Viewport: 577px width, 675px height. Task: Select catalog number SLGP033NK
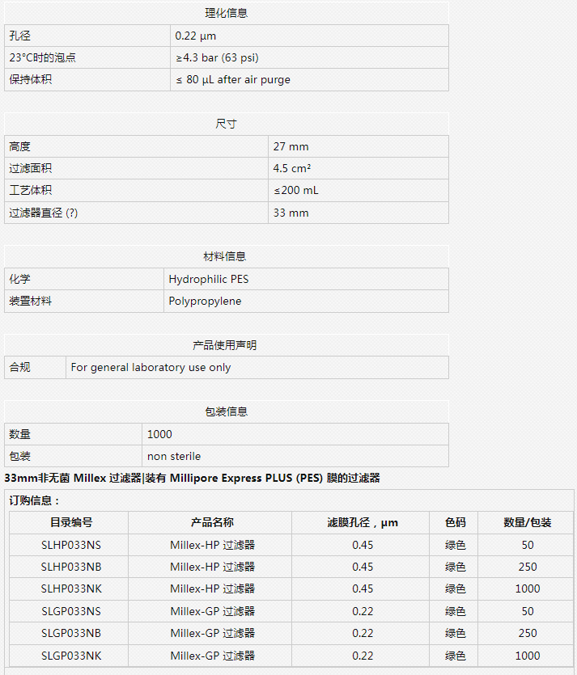pos(71,656)
